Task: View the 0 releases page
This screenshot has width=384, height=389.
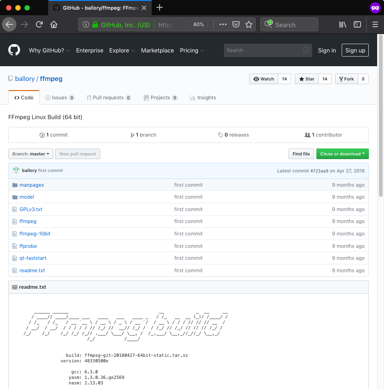Action: [x=234, y=135]
